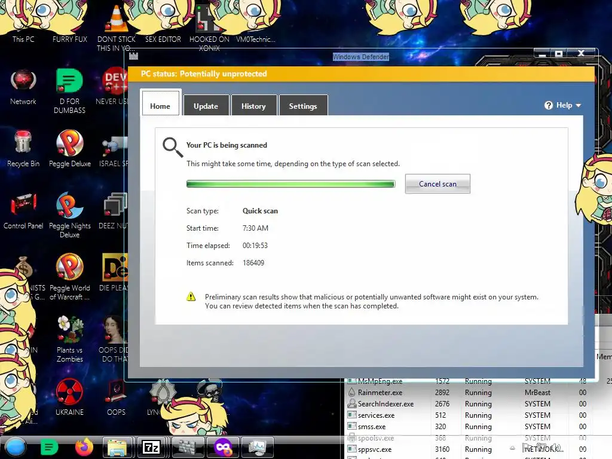Screen dimensions: 612x459
Task: Open 7-Zip from the taskbar
Action: pos(151,447)
